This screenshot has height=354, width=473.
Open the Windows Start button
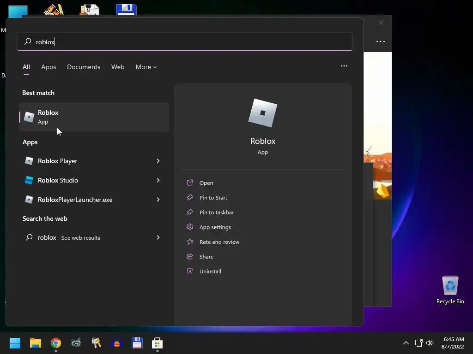click(x=15, y=343)
